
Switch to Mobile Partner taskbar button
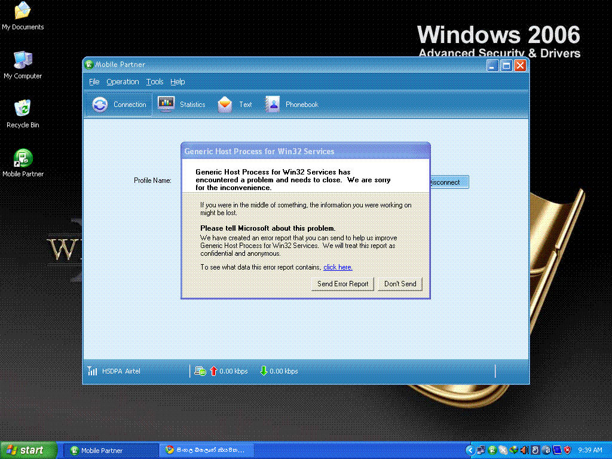point(111,451)
